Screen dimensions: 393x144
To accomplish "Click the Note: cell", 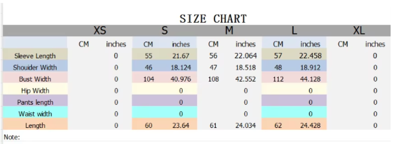I will 12,137.
